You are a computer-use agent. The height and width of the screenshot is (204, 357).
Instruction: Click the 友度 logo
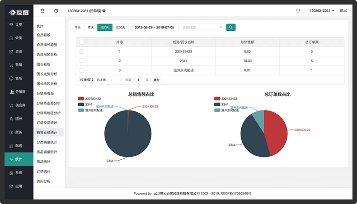point(19,12)
